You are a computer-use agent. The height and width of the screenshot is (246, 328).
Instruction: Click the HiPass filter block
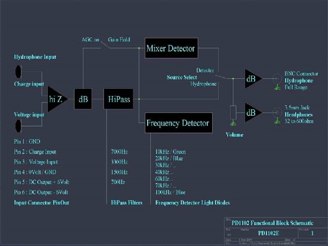point(118,99)
